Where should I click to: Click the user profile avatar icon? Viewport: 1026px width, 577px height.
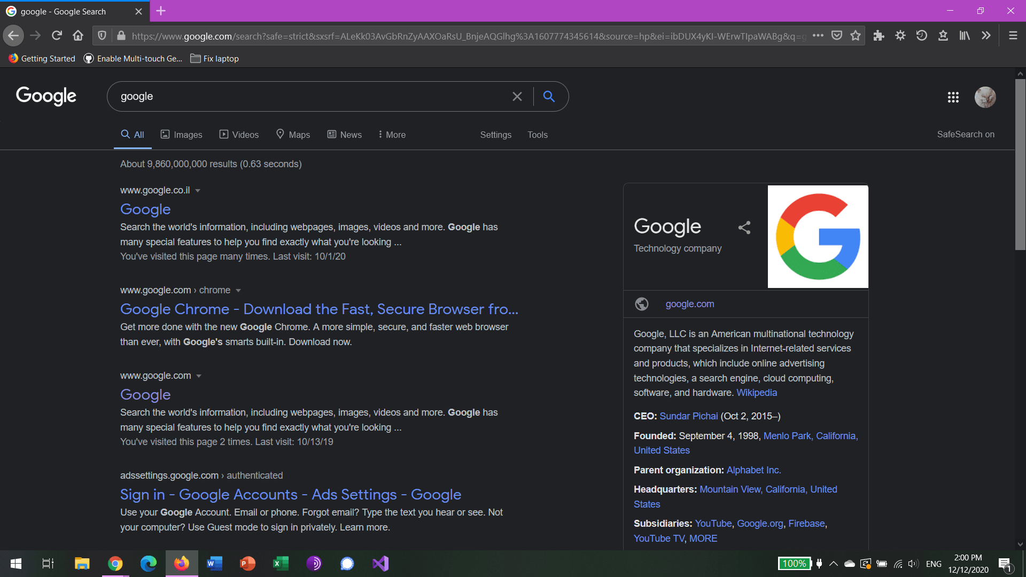point(985,97)
